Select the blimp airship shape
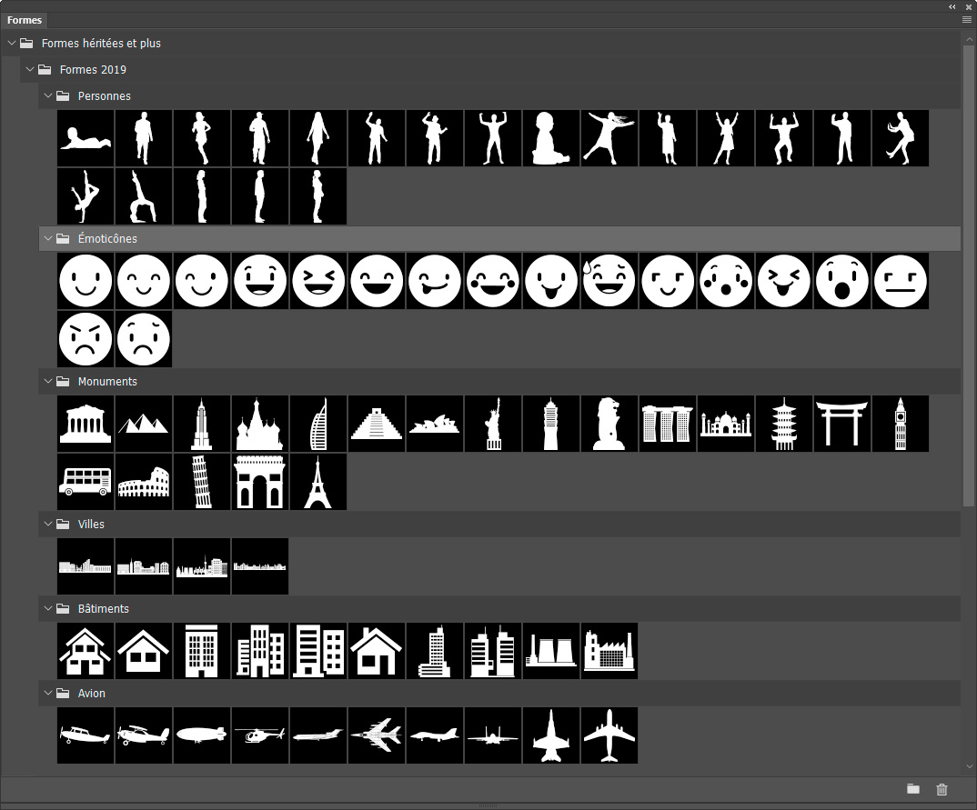The height and width of the screenshot is (810, 977). click(x=202, y=735)
